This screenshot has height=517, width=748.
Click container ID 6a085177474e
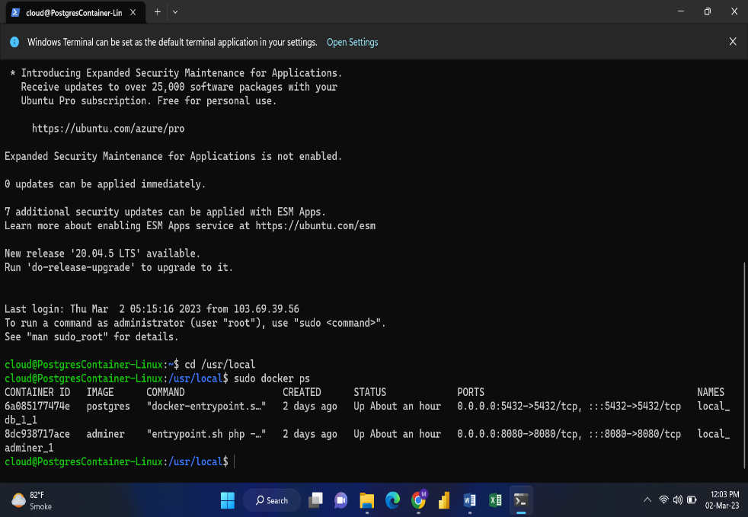click(x=37, y=407)
